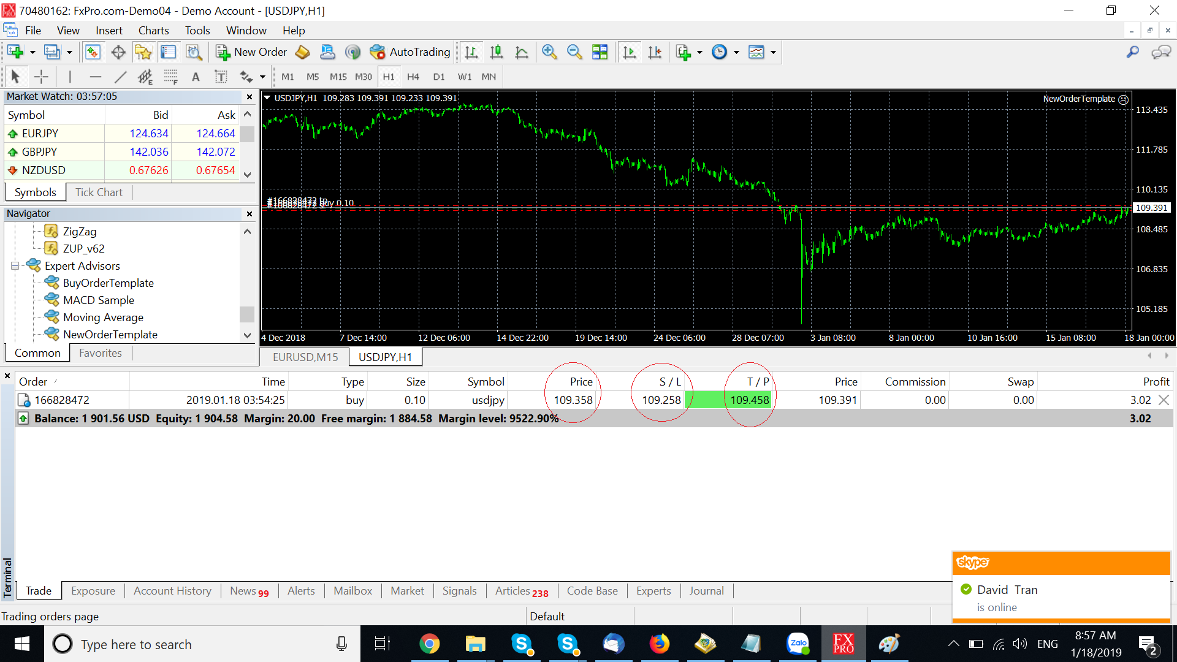This screenshot has width=1177, height=662.
Task: Toggle Chart Shift button in toolbar
Action: pyautogui.click(x=655, y=52)
